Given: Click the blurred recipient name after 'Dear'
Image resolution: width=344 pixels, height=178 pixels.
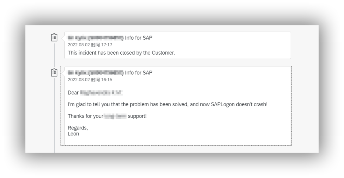Looking at the screenshot, I should click(101, 93).
